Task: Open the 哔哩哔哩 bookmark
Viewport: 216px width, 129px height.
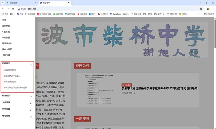Action: [x=70, y=14]
